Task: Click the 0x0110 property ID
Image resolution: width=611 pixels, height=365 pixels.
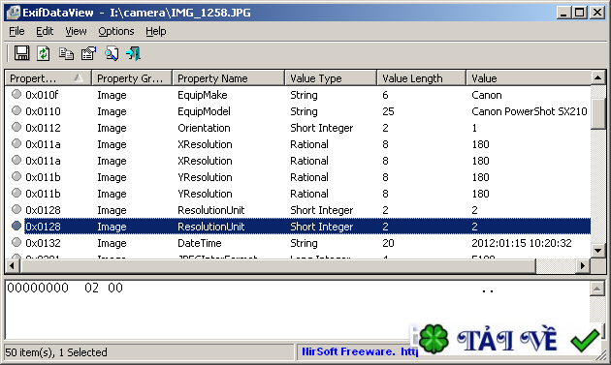Action: point(43,111)
